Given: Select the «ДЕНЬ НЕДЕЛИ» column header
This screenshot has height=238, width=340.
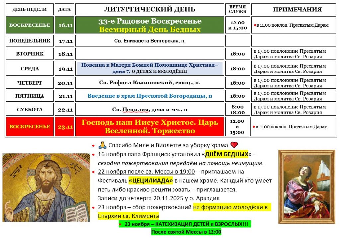Looking at the screenshot, I should point(30,9).
